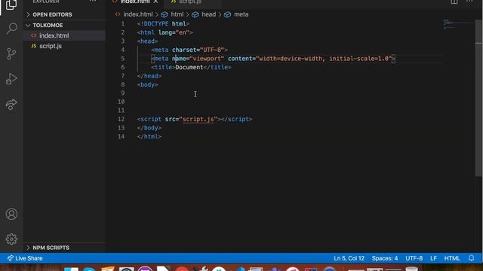The width and height of the screenshot is (483, 271).
Task: Click the script.js link on line 12
Action: point(198,119)
